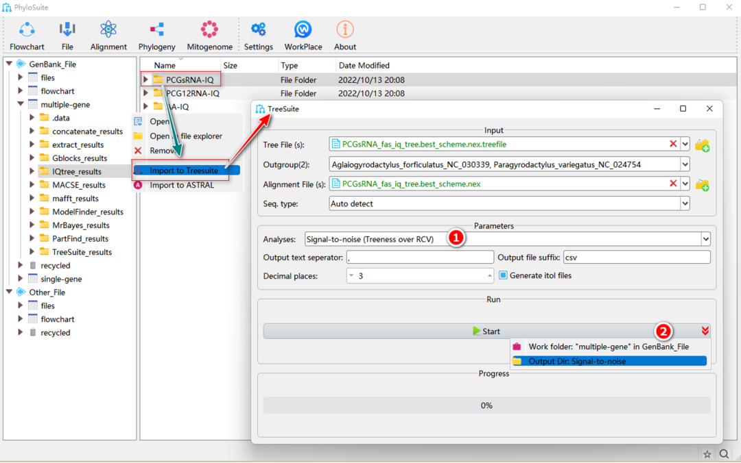Click the recycled bin icon under GenBank_File
Image resolution: width=741 pixels, height=463 pixels.
tap(33, 265)
